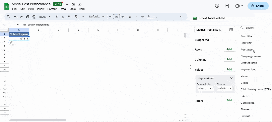Image resolution: width=272 pixels, height=122 pixels.
Task: Start a meeting with the camera icon
Action: click(x=237, y=6)
